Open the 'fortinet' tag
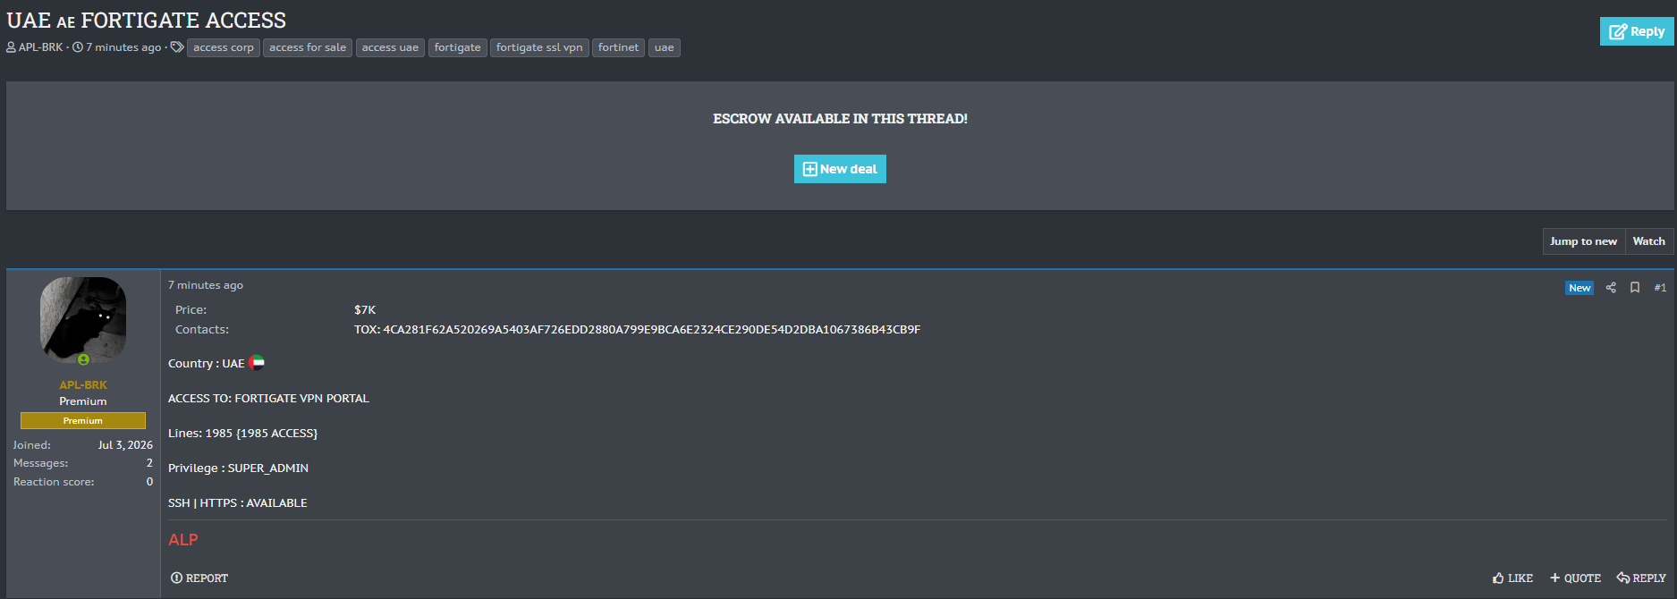Screen dimensions: 1677x599 618,47
